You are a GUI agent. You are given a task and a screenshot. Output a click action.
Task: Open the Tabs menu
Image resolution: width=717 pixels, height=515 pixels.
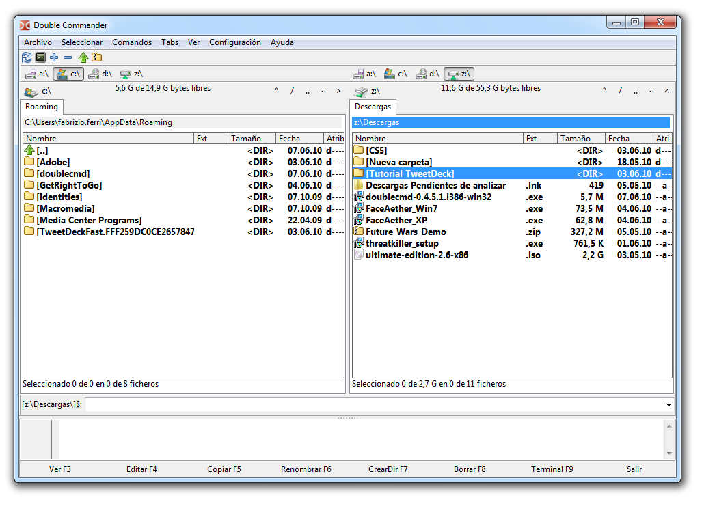point(170,42)
